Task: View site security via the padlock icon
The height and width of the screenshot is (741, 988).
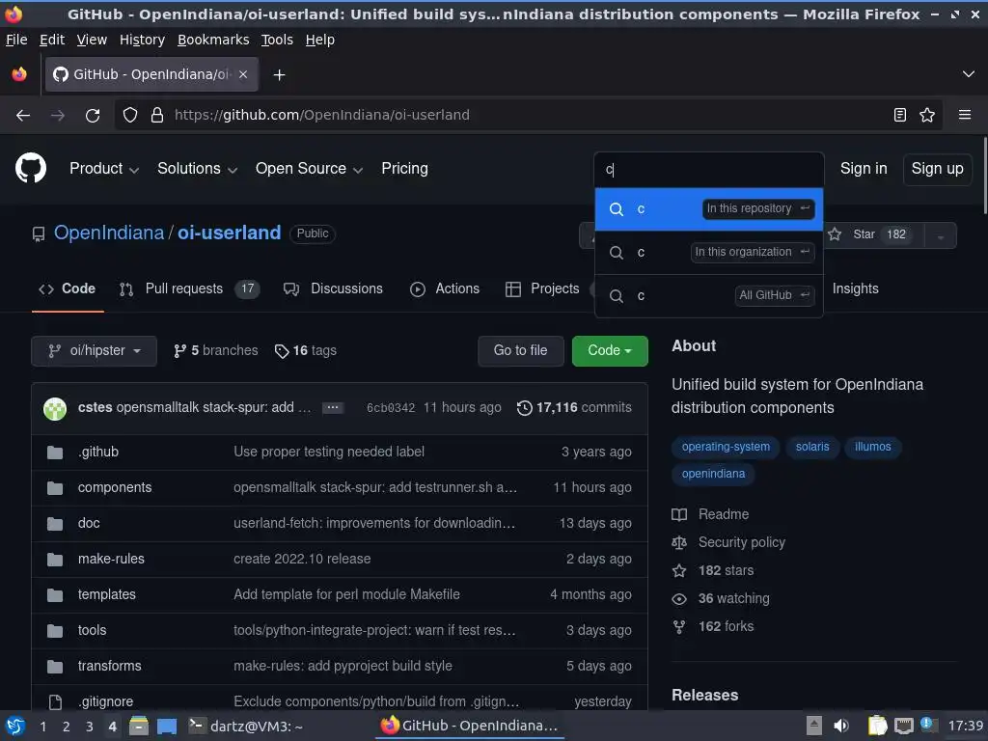Action: tap(157, 116)
